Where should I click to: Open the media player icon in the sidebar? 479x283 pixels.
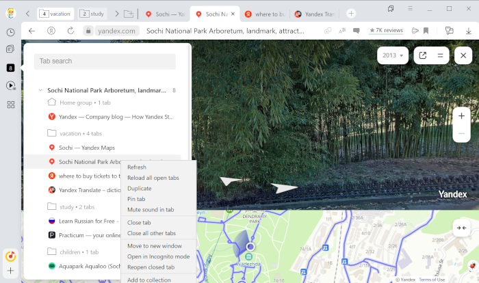(11, 85)
